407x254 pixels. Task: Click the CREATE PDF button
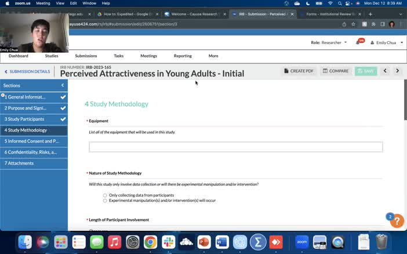[299, 71]
